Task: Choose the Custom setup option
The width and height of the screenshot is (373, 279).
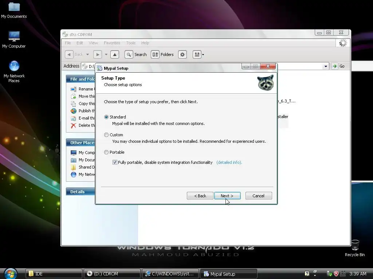Action: 106,135
